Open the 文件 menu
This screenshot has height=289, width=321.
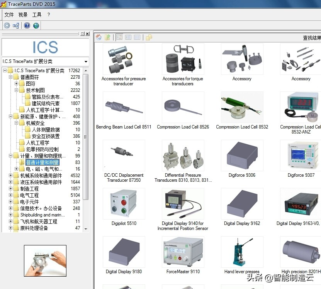coord(8,15)
